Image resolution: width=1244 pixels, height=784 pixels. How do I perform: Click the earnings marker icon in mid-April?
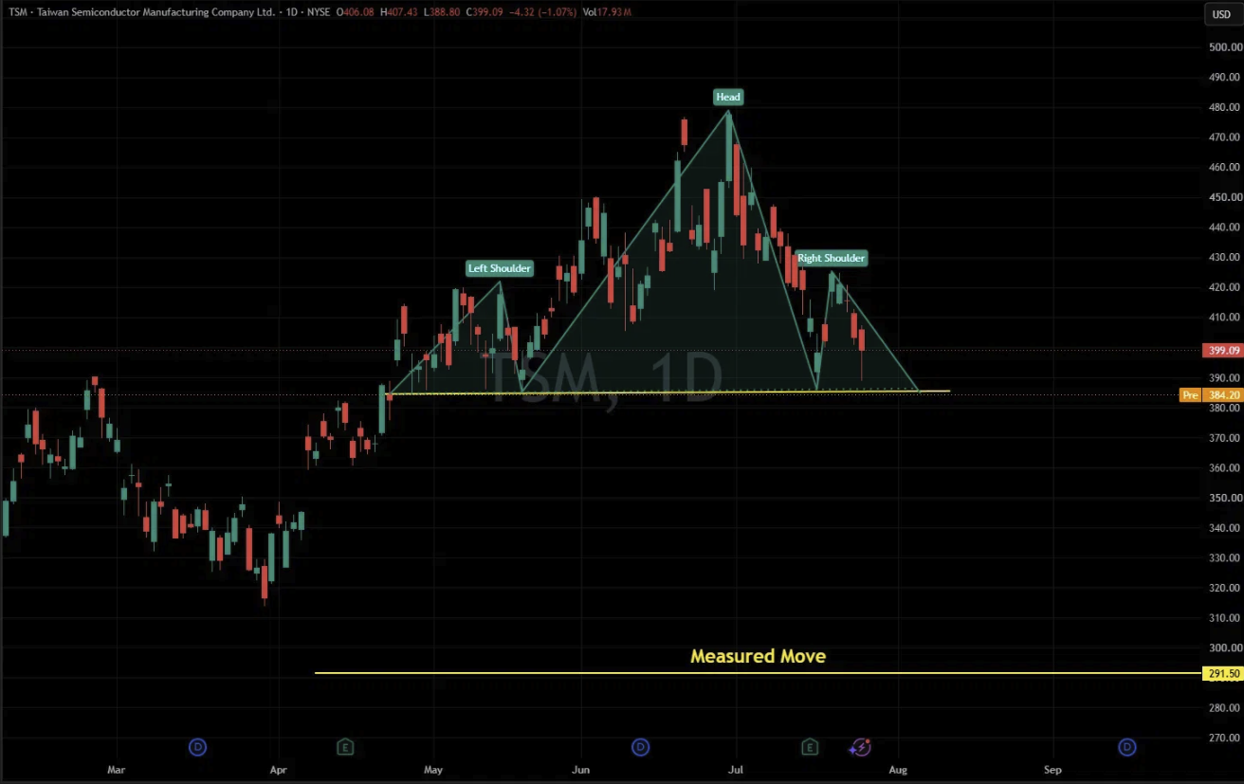tap(345, 747)
